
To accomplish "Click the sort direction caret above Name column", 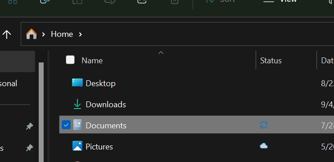I will pyautogui.click(x=161, y=53).
